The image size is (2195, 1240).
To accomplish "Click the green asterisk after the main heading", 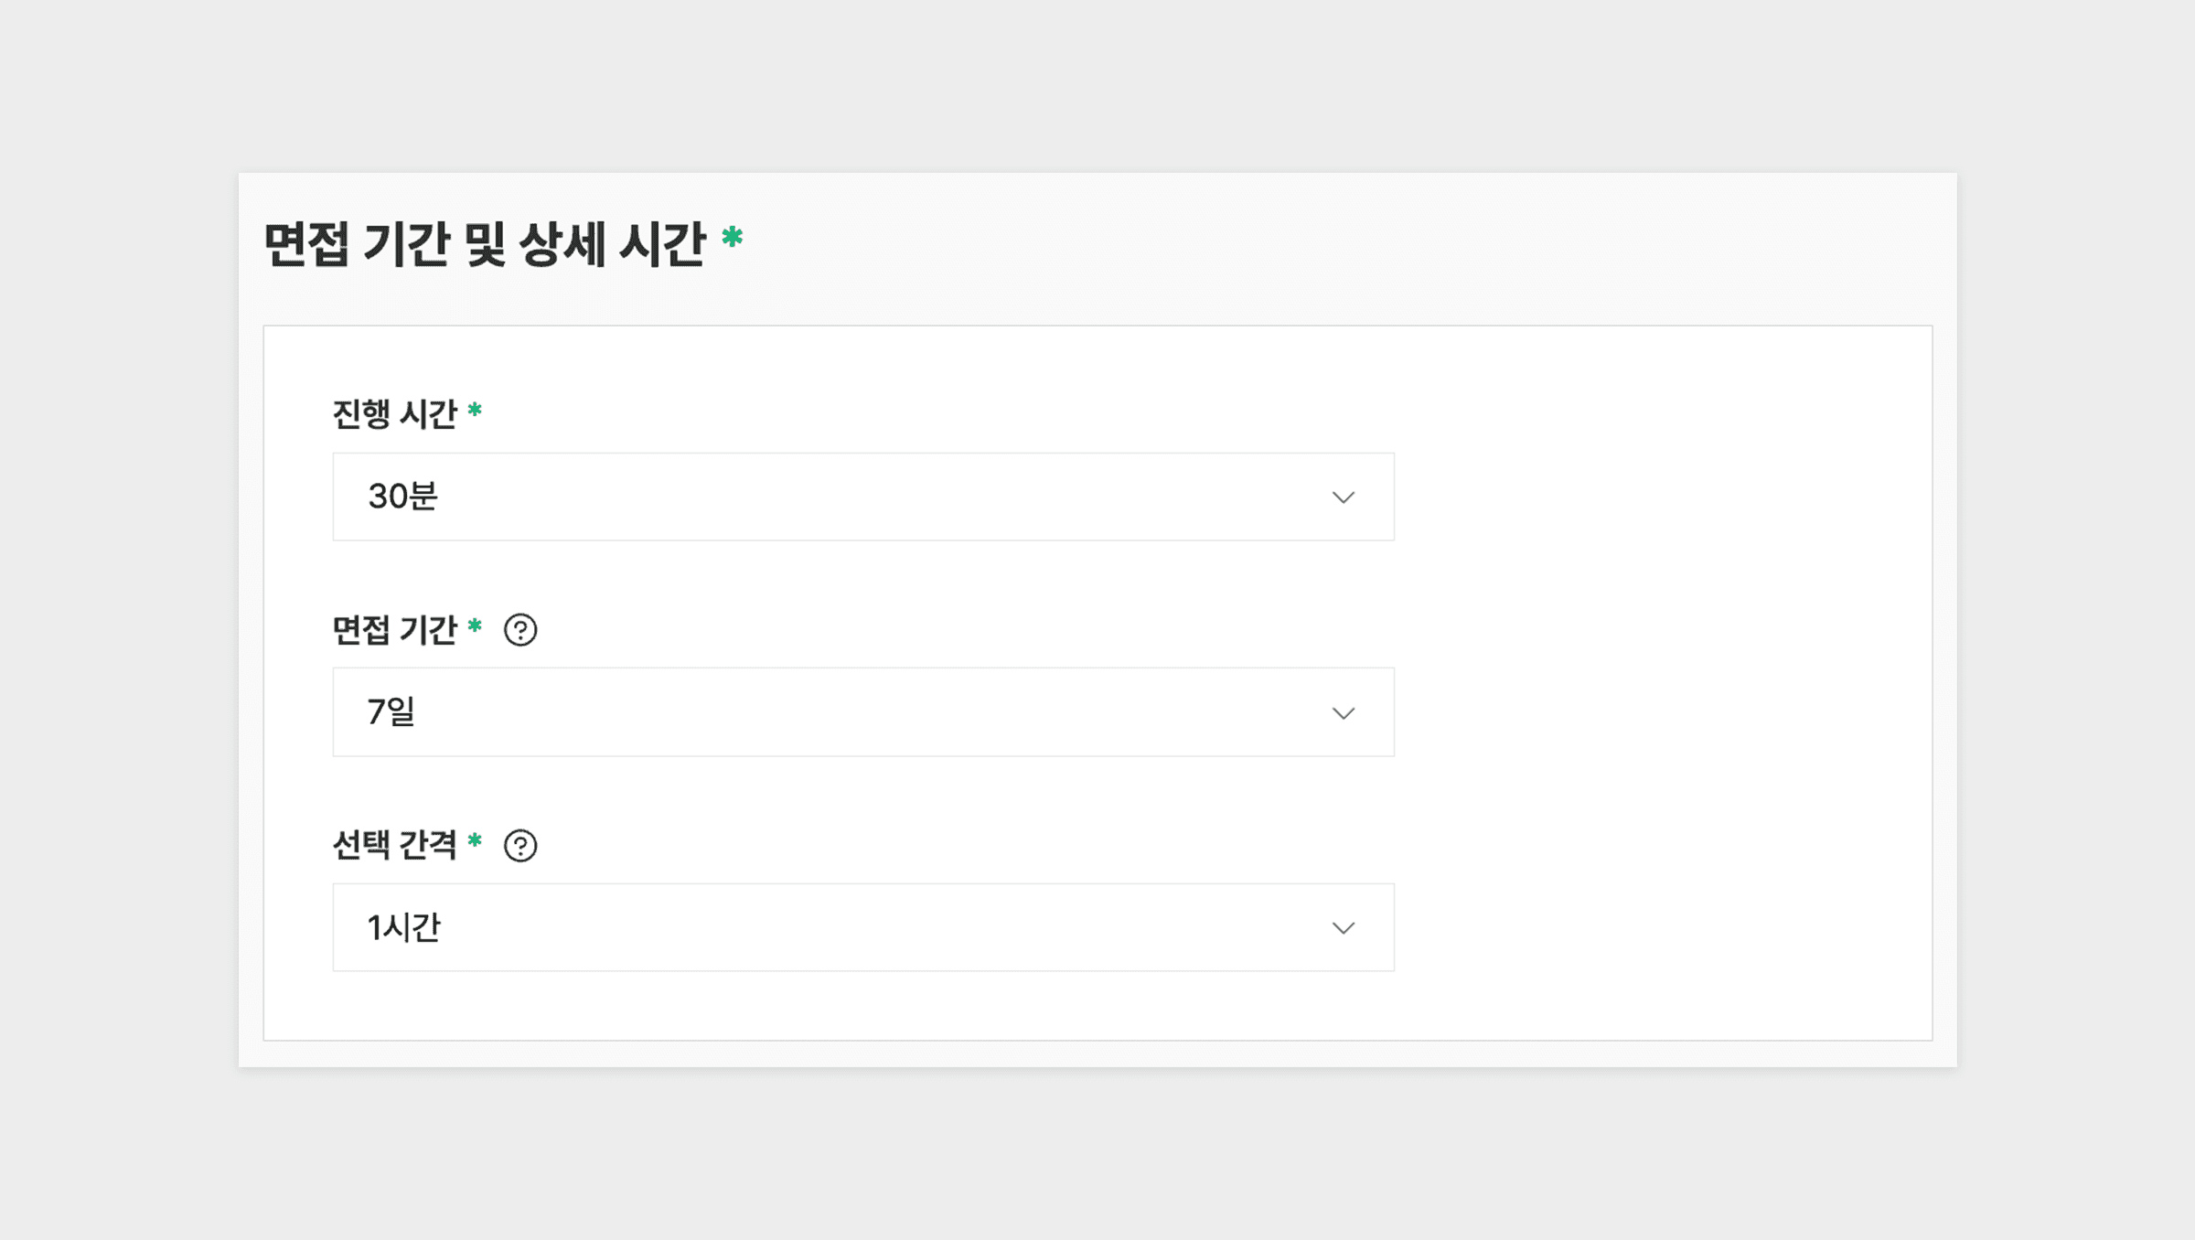I will coord(732,238).
